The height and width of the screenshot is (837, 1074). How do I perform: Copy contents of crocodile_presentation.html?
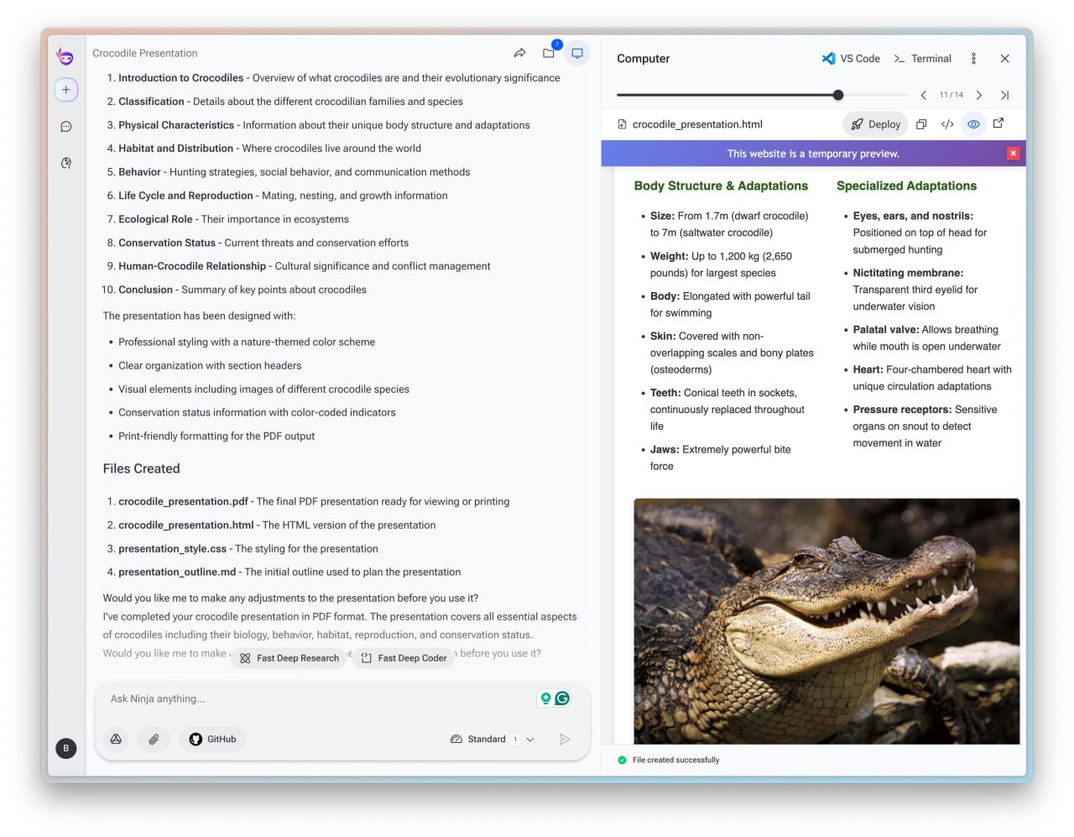(x=921, y=123)
